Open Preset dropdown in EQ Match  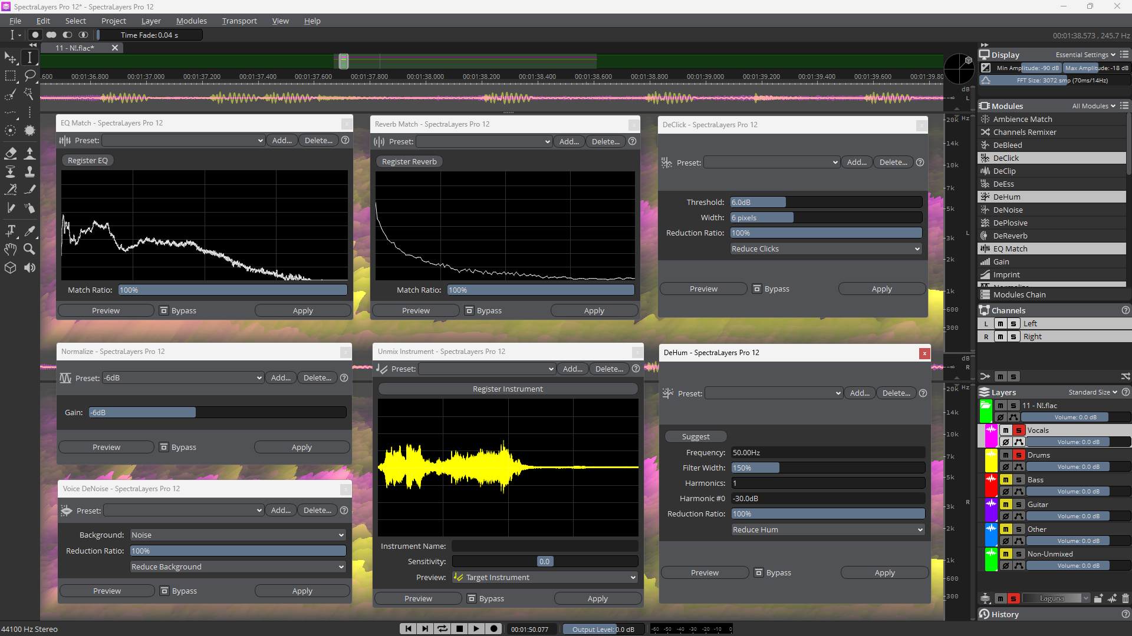coord(183,140)
